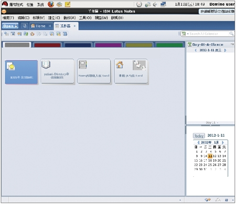236x204 pixels.
Task: Open the yellow notes launcher in the top panel
Action: [x=68, y=4]
